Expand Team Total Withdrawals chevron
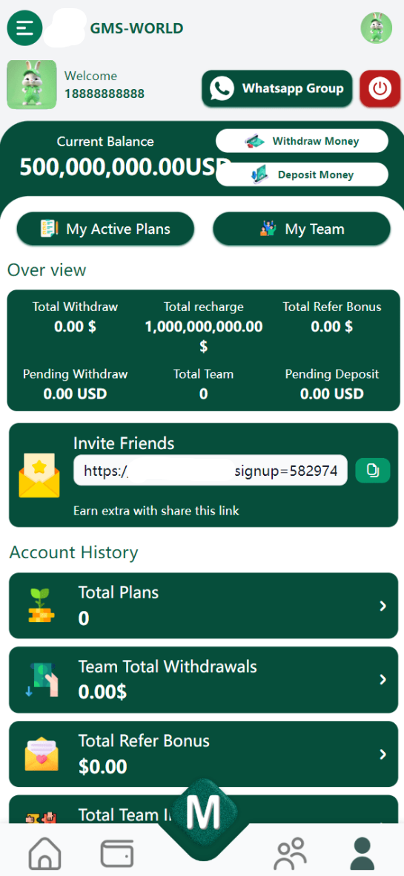 [x=383, y=679]
